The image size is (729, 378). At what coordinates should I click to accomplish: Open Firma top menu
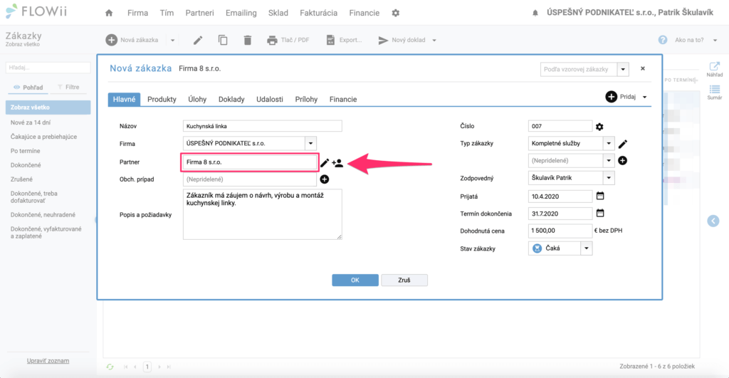tap(137, 13)
